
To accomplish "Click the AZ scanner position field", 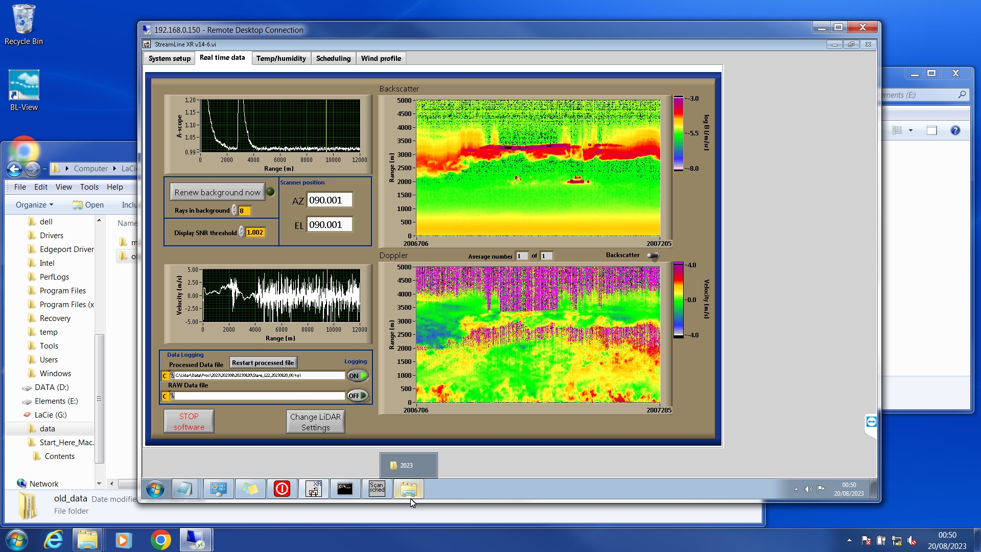I will click(x=329, y=200).
